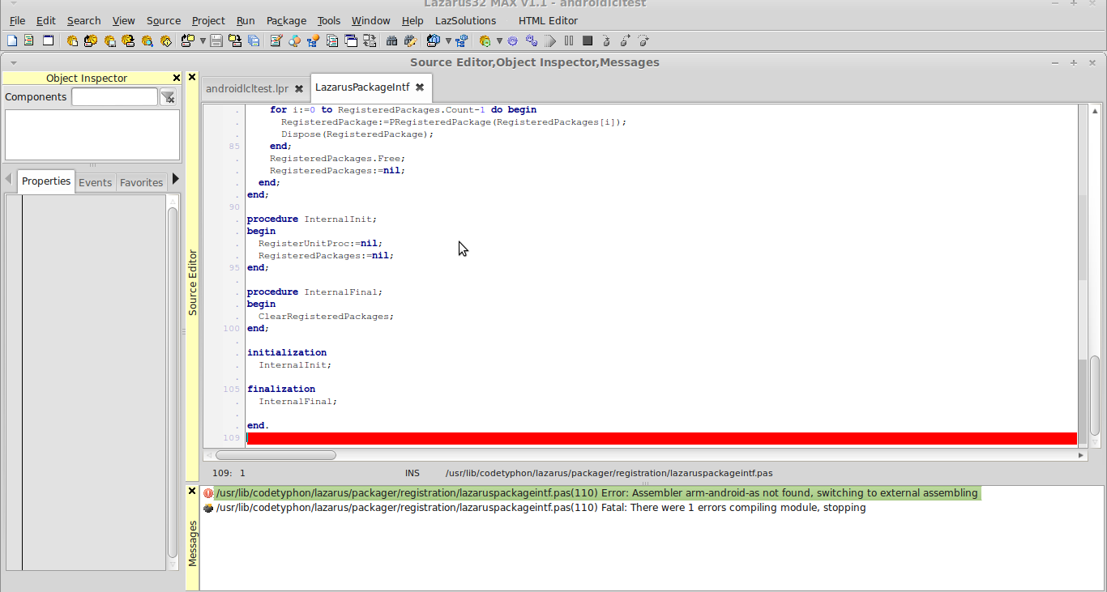
Task: Click the editor horizontal scrollbar thumb
Action: point(275,455)
